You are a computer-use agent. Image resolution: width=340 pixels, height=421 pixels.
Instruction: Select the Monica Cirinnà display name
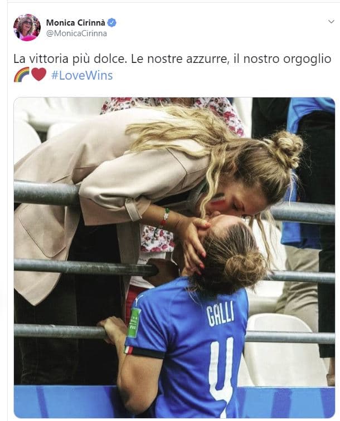point(76,23)
